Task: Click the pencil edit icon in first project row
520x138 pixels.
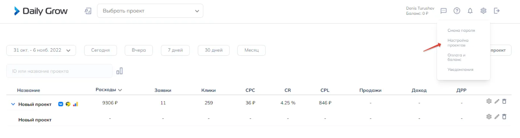Action: (x=497, y=101)
